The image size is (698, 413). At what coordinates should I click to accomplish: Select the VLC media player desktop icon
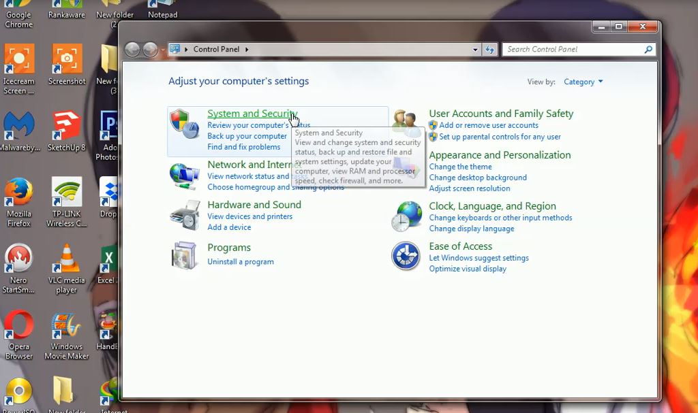tap(67, 269)
